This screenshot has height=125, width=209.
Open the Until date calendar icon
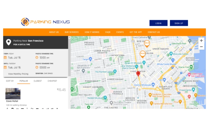point(5,67)
